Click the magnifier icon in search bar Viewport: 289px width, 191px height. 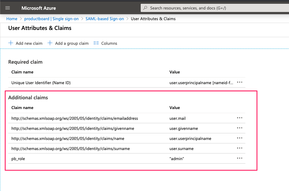[145, 8]
